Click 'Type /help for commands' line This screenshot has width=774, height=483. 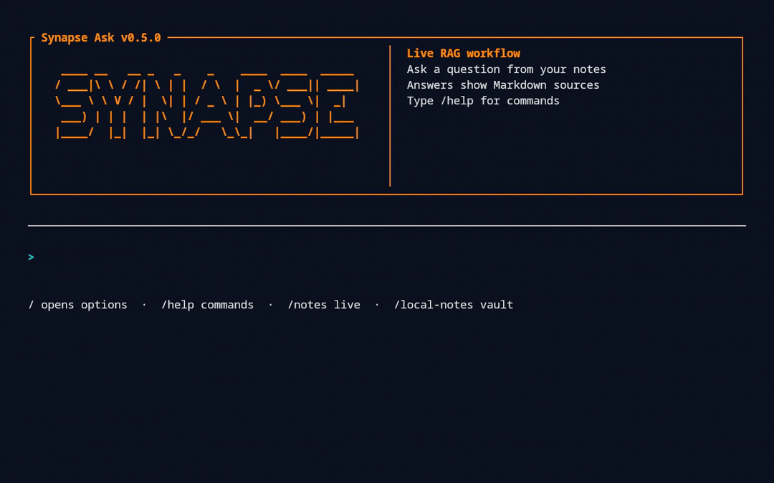tap(483, 101)
